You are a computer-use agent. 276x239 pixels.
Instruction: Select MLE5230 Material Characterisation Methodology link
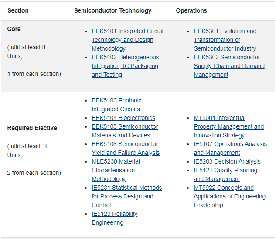click(116, 170)
